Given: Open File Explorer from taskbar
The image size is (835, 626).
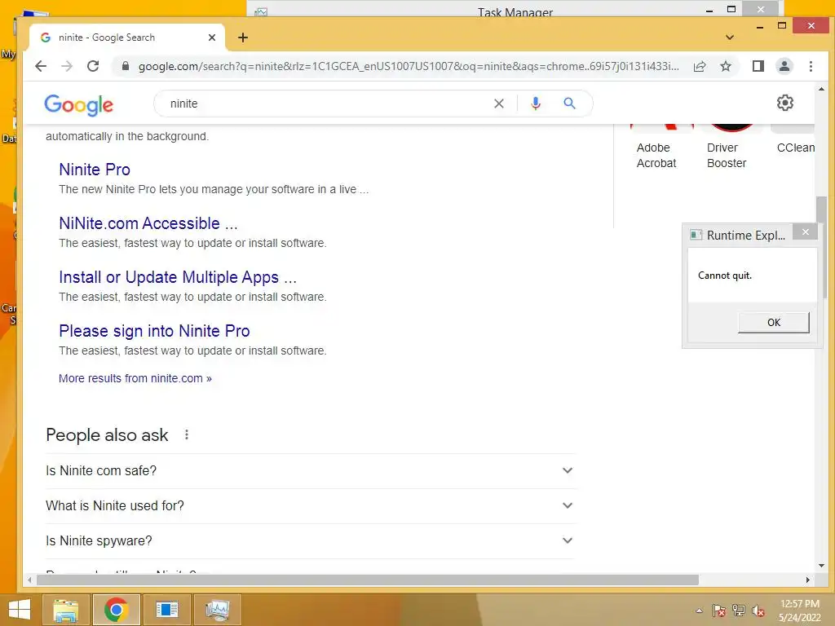Looking at the screenshot, I should tap(66, 610).
